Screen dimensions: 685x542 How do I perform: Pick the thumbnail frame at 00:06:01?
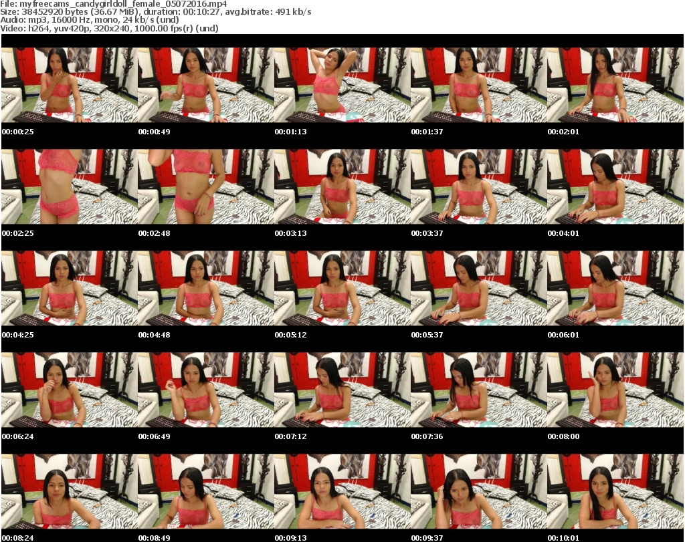(615, 289)
